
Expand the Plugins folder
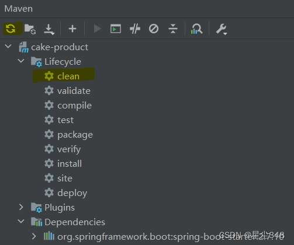tap(21, 207)
